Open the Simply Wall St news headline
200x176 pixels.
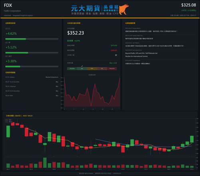[x=151, y=31]
